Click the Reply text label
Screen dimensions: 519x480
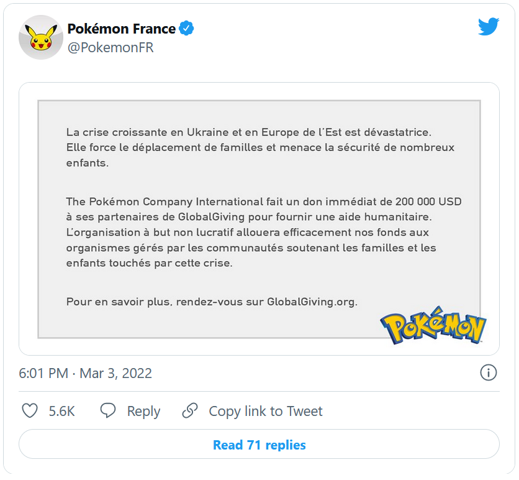(x=143, y=411)
